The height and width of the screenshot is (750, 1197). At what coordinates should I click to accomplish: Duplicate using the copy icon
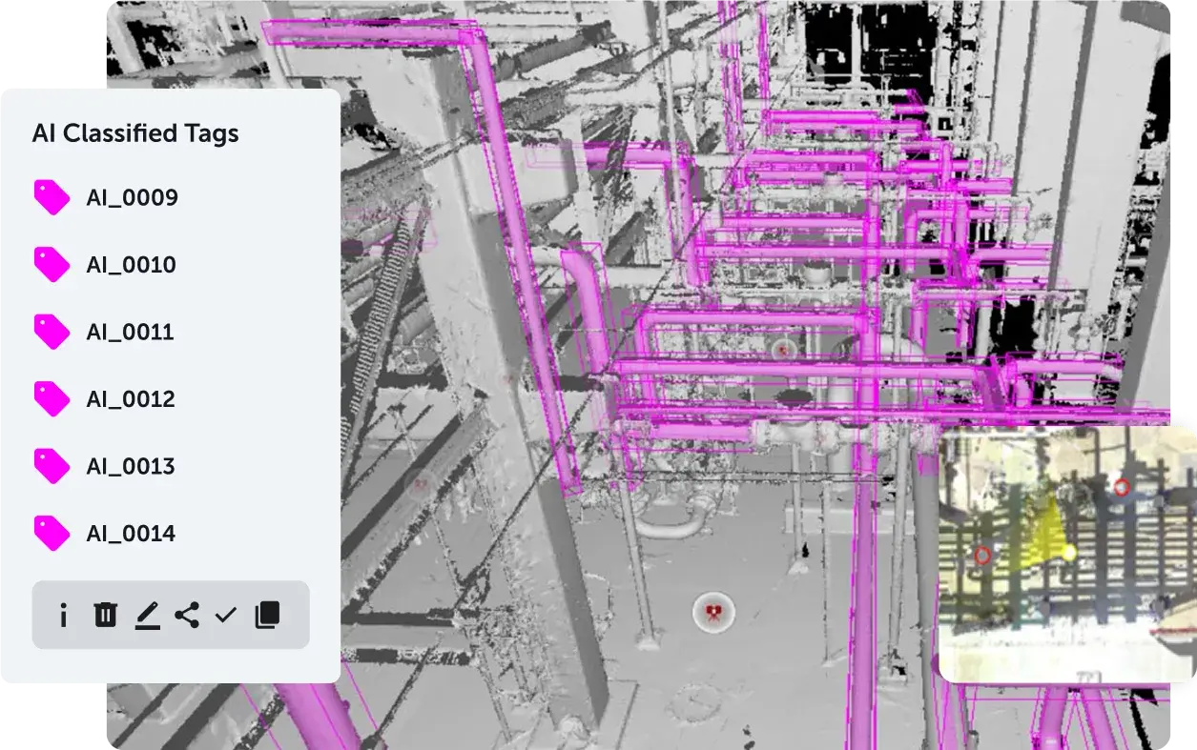point(268,615)
